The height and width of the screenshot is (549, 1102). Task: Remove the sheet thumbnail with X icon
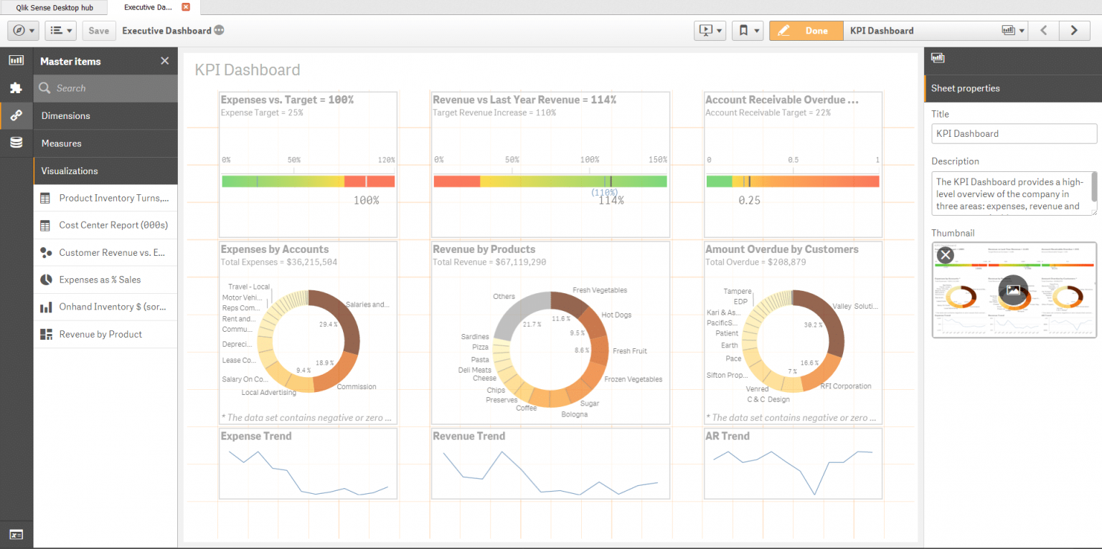(x=946, y=254)
